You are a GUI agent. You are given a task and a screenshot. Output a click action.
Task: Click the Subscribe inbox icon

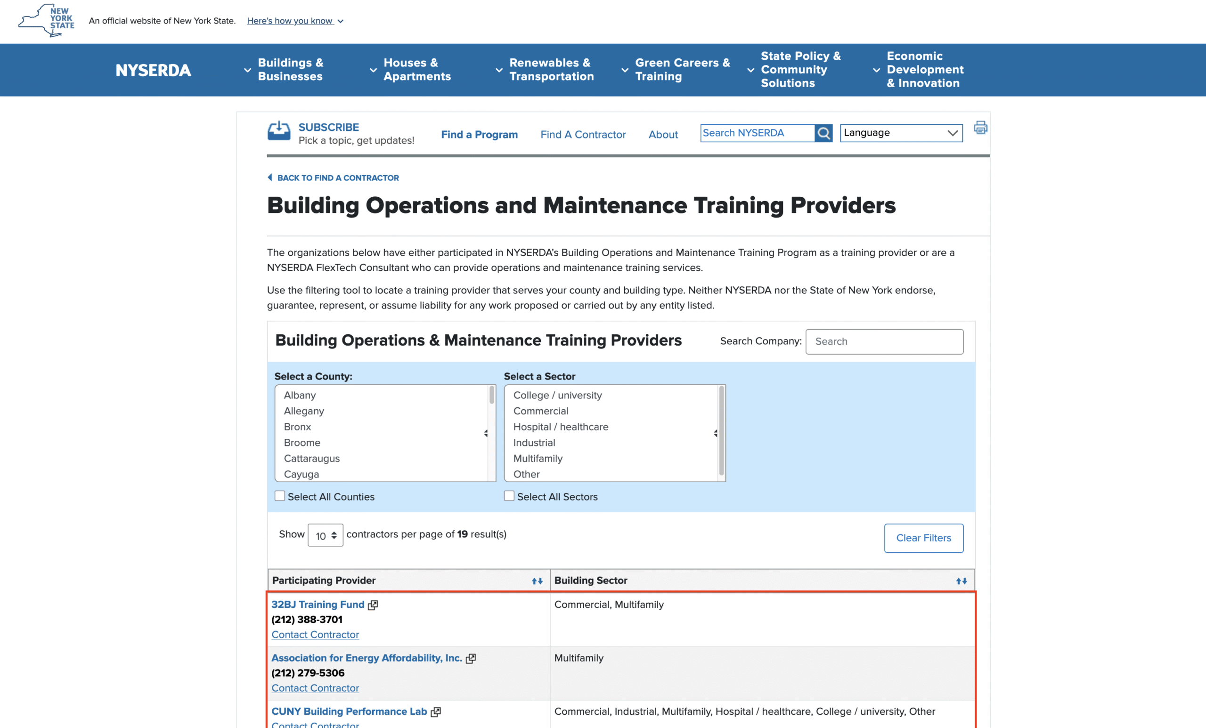279,130
